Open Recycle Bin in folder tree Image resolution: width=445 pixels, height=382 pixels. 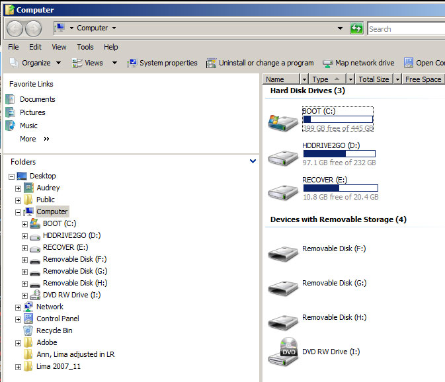[54, 330]
